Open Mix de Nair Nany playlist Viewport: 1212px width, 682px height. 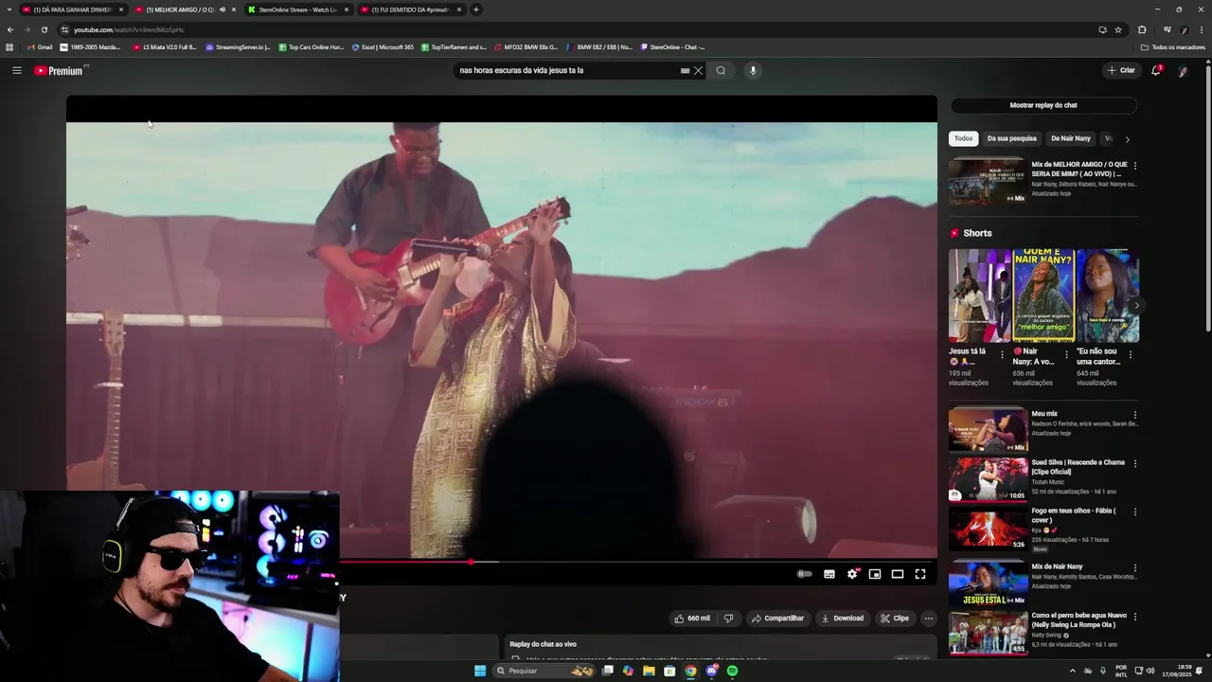988,583
